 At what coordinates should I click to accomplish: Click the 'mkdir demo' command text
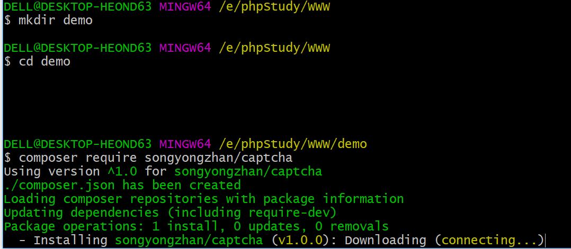(56, 21)
